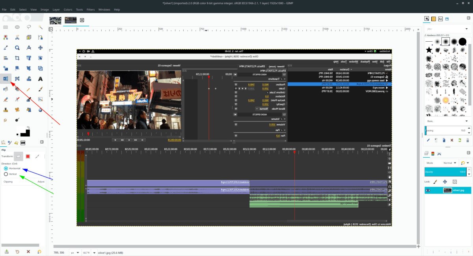Open the Colors menu

tap(68, 9)
